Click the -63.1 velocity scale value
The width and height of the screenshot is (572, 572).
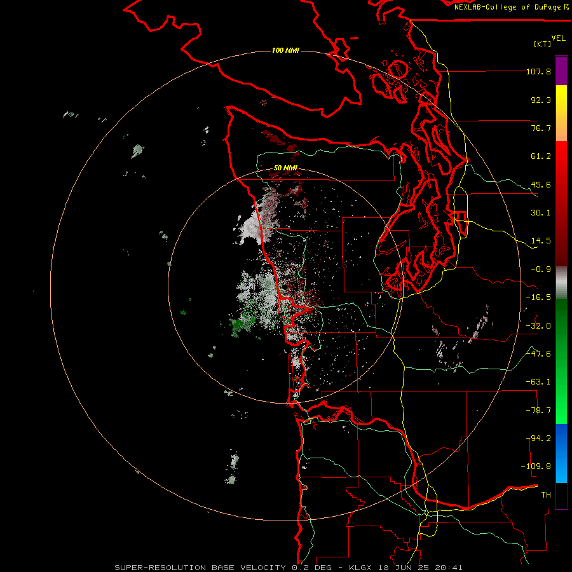538,382
